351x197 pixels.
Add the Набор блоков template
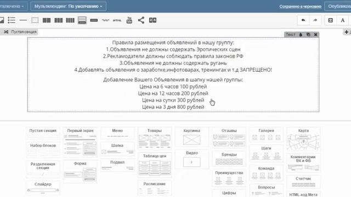[x=43, y=149]
